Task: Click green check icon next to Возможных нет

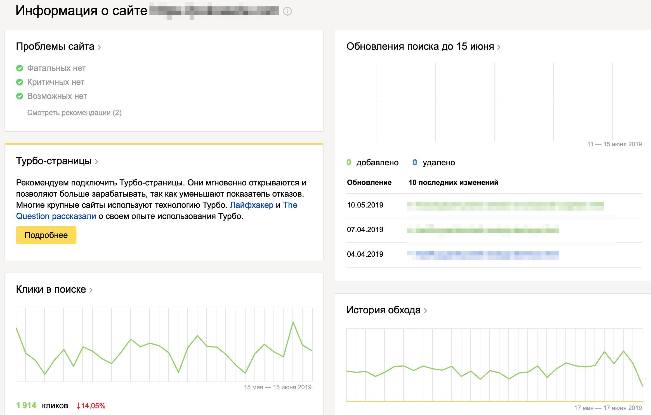Action: [20, 96]
